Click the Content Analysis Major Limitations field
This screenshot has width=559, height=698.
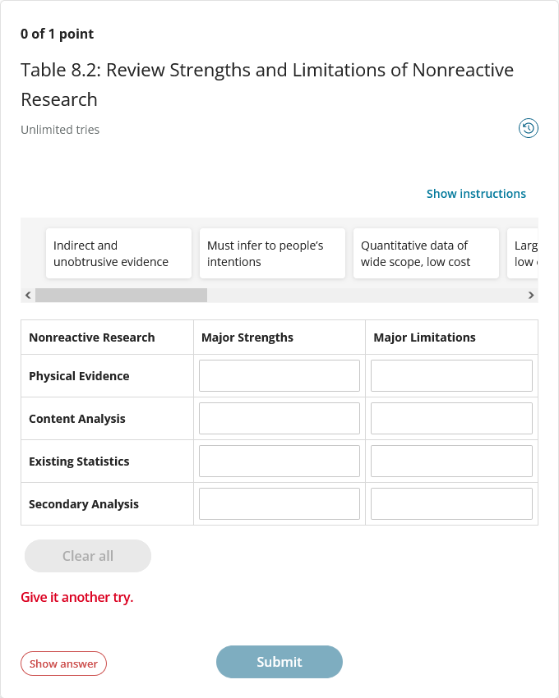pyautogui.click(x=450, y=418)
